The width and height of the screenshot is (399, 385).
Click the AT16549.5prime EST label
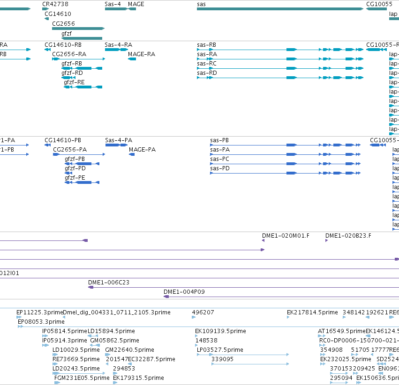(341, 331)
